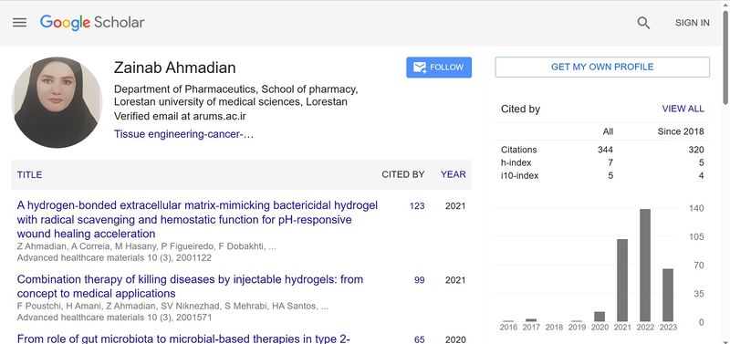Viewport: 730px width, 344px height.
Task: Click GET MY OWN PROFILE button
Action: click(602, 67)
